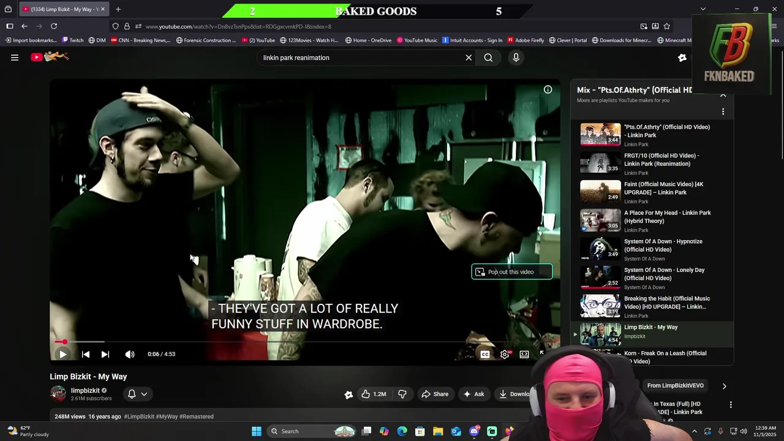
Task: Click the #LimpBizkit hashtag link
Action: (139, 417)
